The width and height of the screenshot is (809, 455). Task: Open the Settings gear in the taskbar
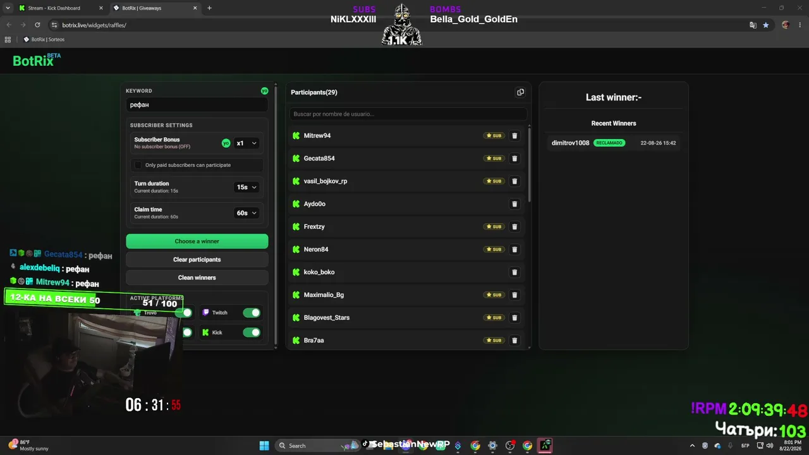pos(492,446)
